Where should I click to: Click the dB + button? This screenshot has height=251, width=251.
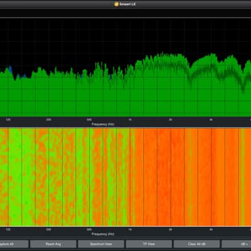click(237, 244)
